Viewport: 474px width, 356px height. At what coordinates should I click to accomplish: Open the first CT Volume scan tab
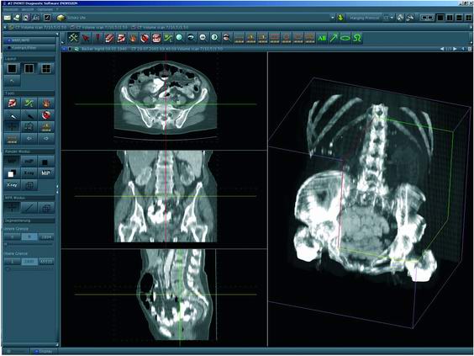pos(38,27)
